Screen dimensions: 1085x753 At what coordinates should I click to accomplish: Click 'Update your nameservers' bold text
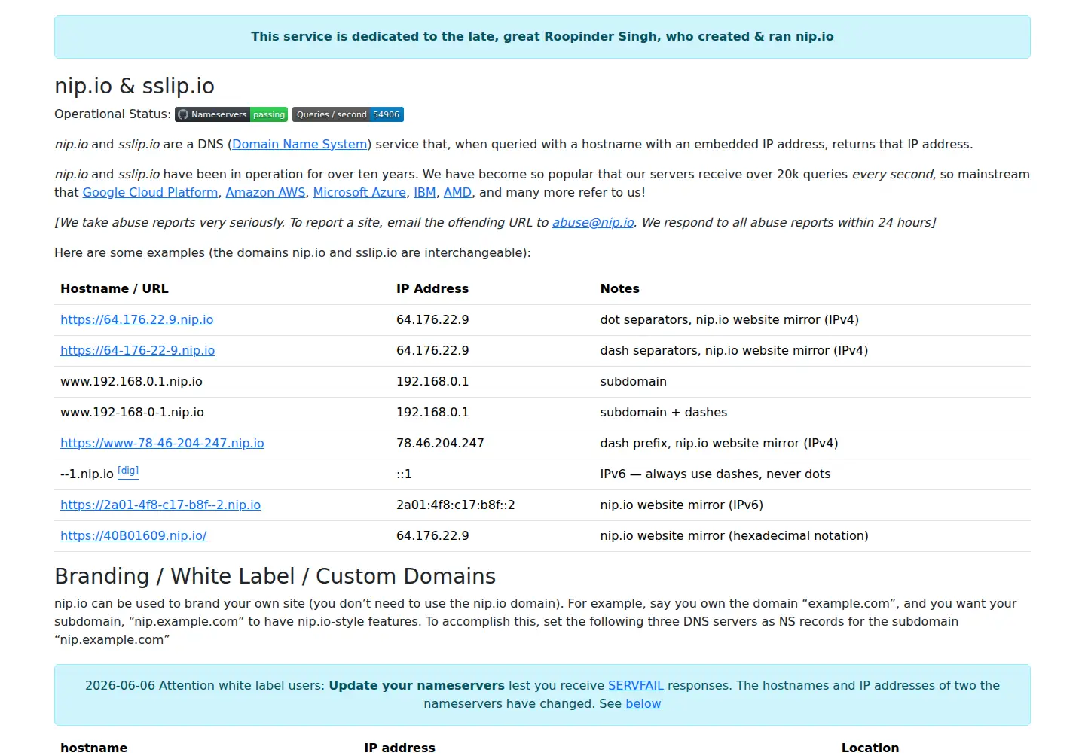pos(417,685)
